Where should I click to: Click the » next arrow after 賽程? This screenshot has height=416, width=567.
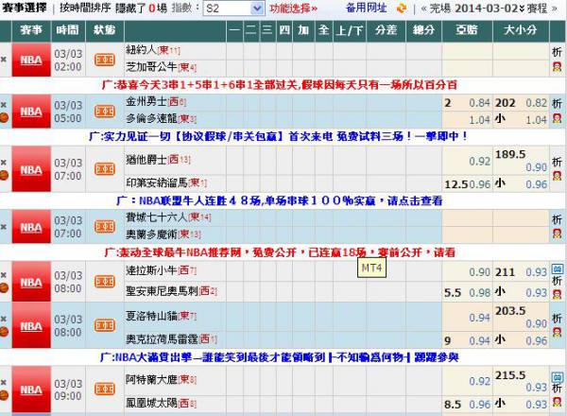(555, 9)
